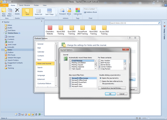Expand the Current View gallery arrow
Viewport: 167px width, 120px height.
(x=56, y=15)
